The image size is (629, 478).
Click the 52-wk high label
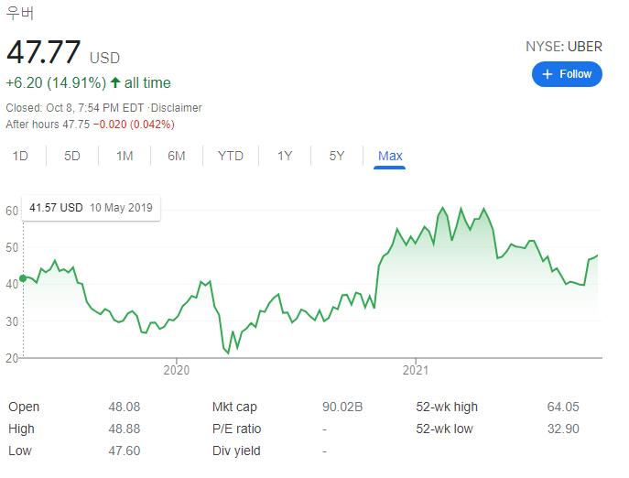(447, 407)
